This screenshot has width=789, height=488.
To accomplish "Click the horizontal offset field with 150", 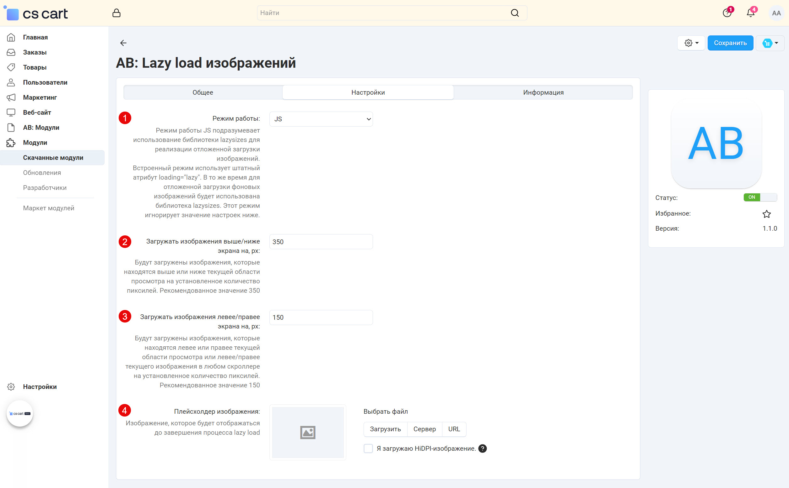I will 321,317.
